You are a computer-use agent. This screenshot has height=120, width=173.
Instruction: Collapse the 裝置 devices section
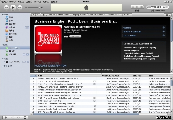[2, 59]
